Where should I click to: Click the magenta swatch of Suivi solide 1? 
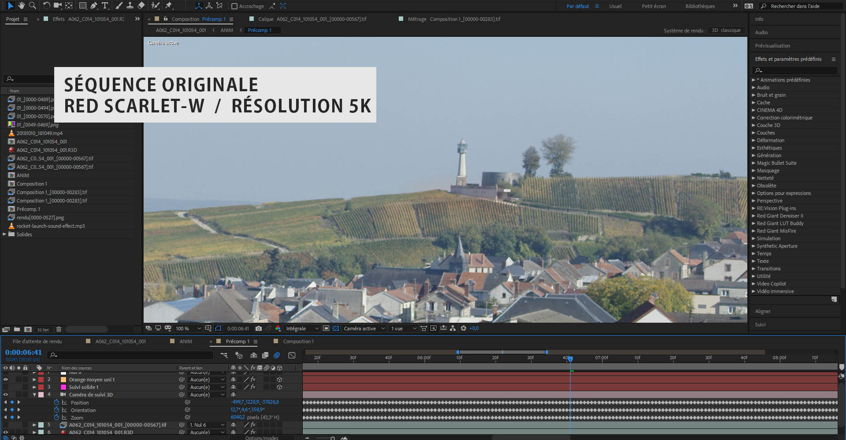pos(63,387)
